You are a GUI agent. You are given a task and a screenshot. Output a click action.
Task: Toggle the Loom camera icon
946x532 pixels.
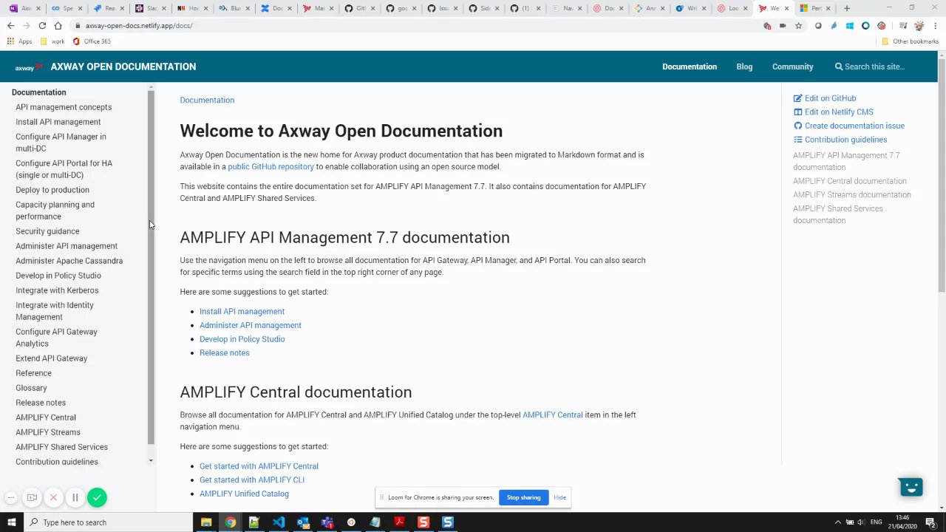pos(32,498)
